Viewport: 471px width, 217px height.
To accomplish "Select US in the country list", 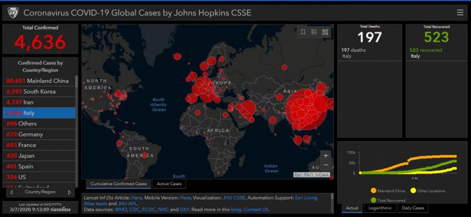I will (39, 177).
